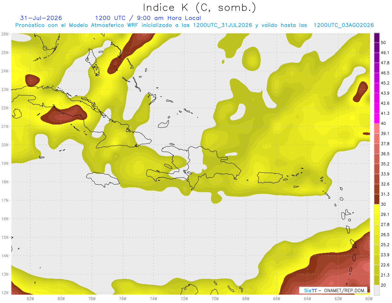The image size is (392, 303).
Task: Click the longitude label "60W"
Action: pyautogui.click(x=369, y=299)
